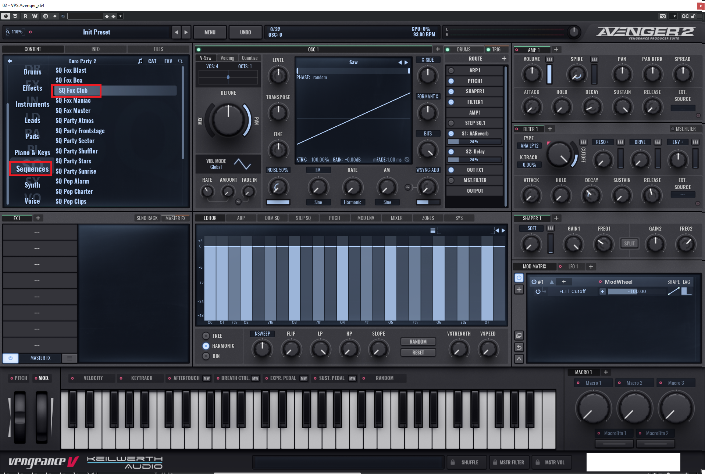
Task: Click the editor list menu icon
Action: click(x=433, y=231)
